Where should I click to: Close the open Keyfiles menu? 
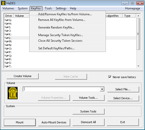point(36,8)
